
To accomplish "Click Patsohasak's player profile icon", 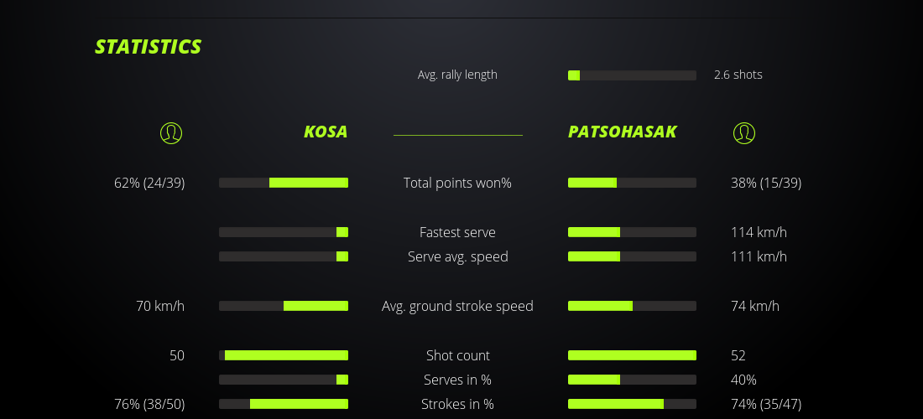I will click(x=744, y=132).
